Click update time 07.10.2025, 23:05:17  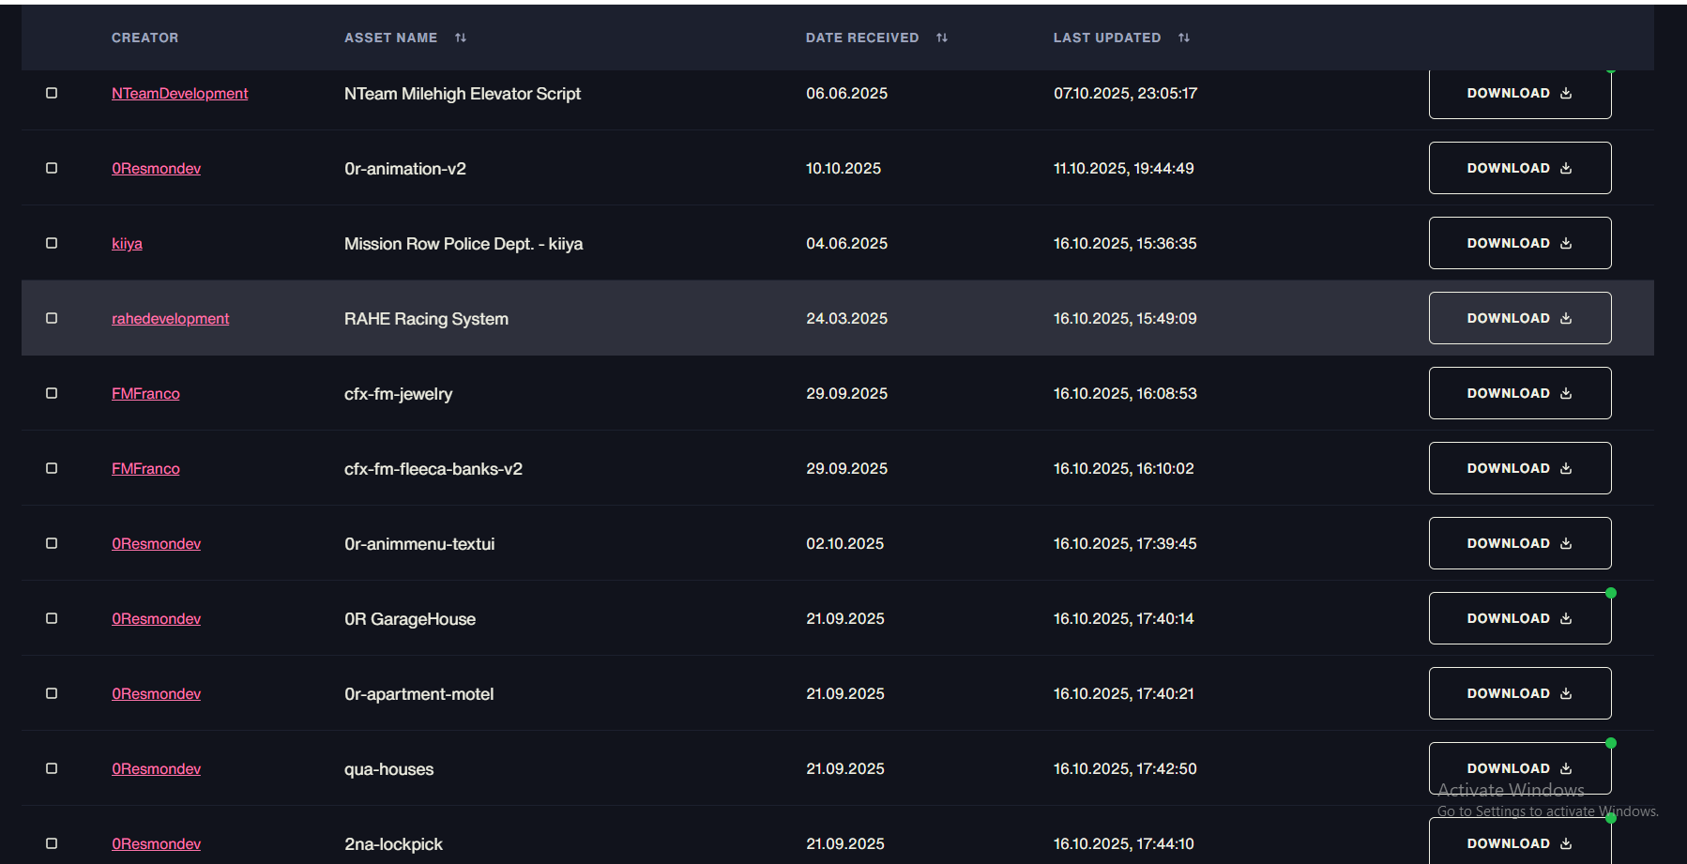coord(1125,93)
